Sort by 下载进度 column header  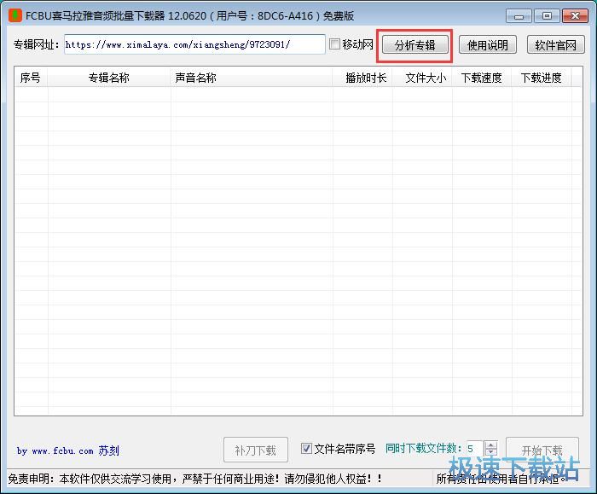pos(542,78)
